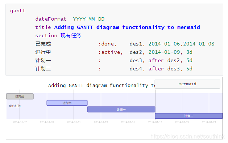
Task: Click '5d' duration on the des4 line
Action: [190, 69]
